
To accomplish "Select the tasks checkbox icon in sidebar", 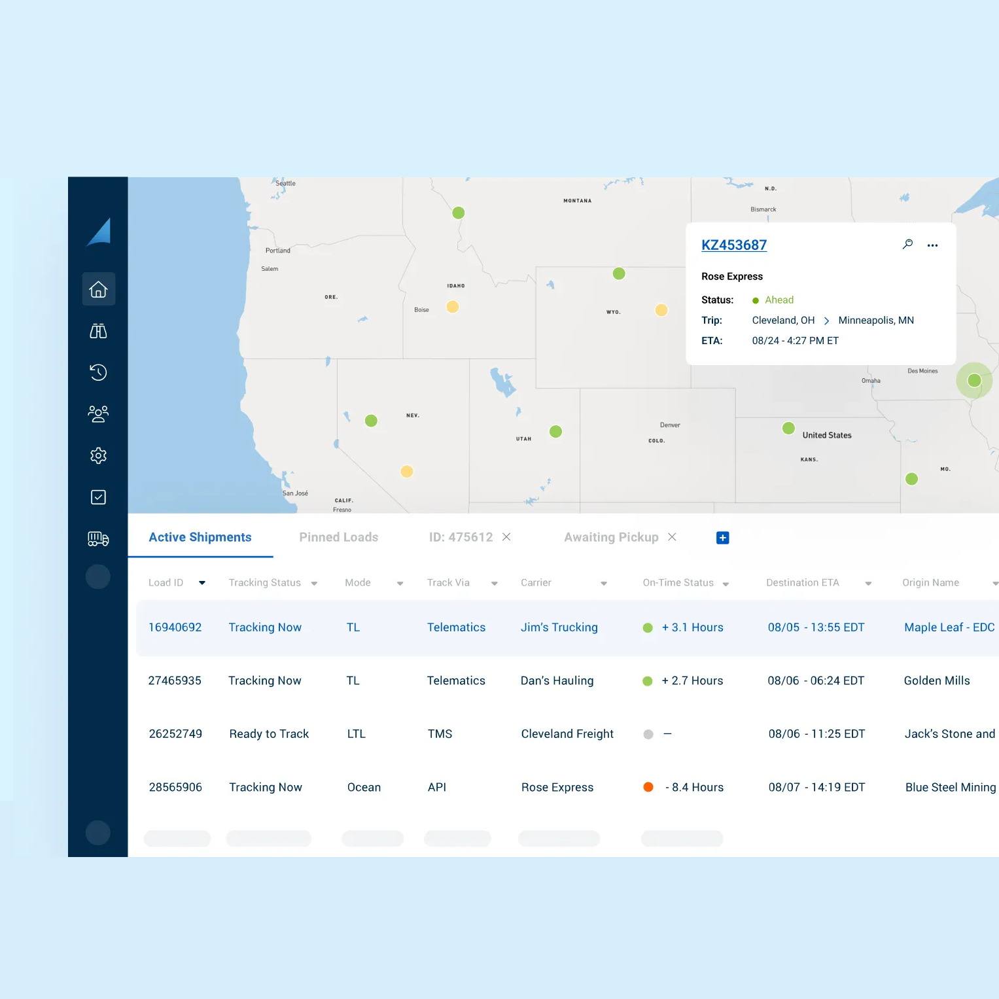I will pyautogui.click(x=98, y=497).
